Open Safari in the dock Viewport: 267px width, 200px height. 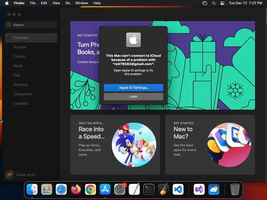[x=61, y=189]
